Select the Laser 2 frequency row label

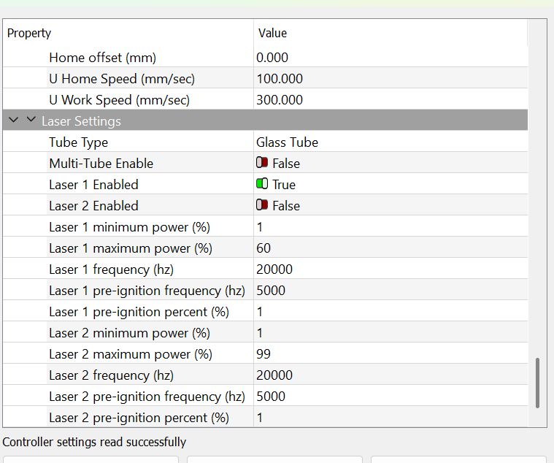coord(111,375)
